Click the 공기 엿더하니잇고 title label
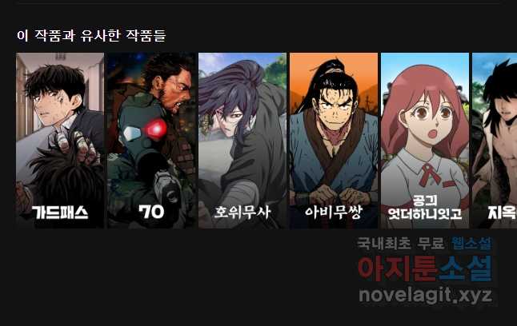517x326 pixels. 425,207
